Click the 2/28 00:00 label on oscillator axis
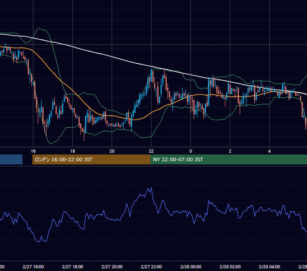Screen dimensions: 307x271 pyautogui.click(x=191, y=266)
